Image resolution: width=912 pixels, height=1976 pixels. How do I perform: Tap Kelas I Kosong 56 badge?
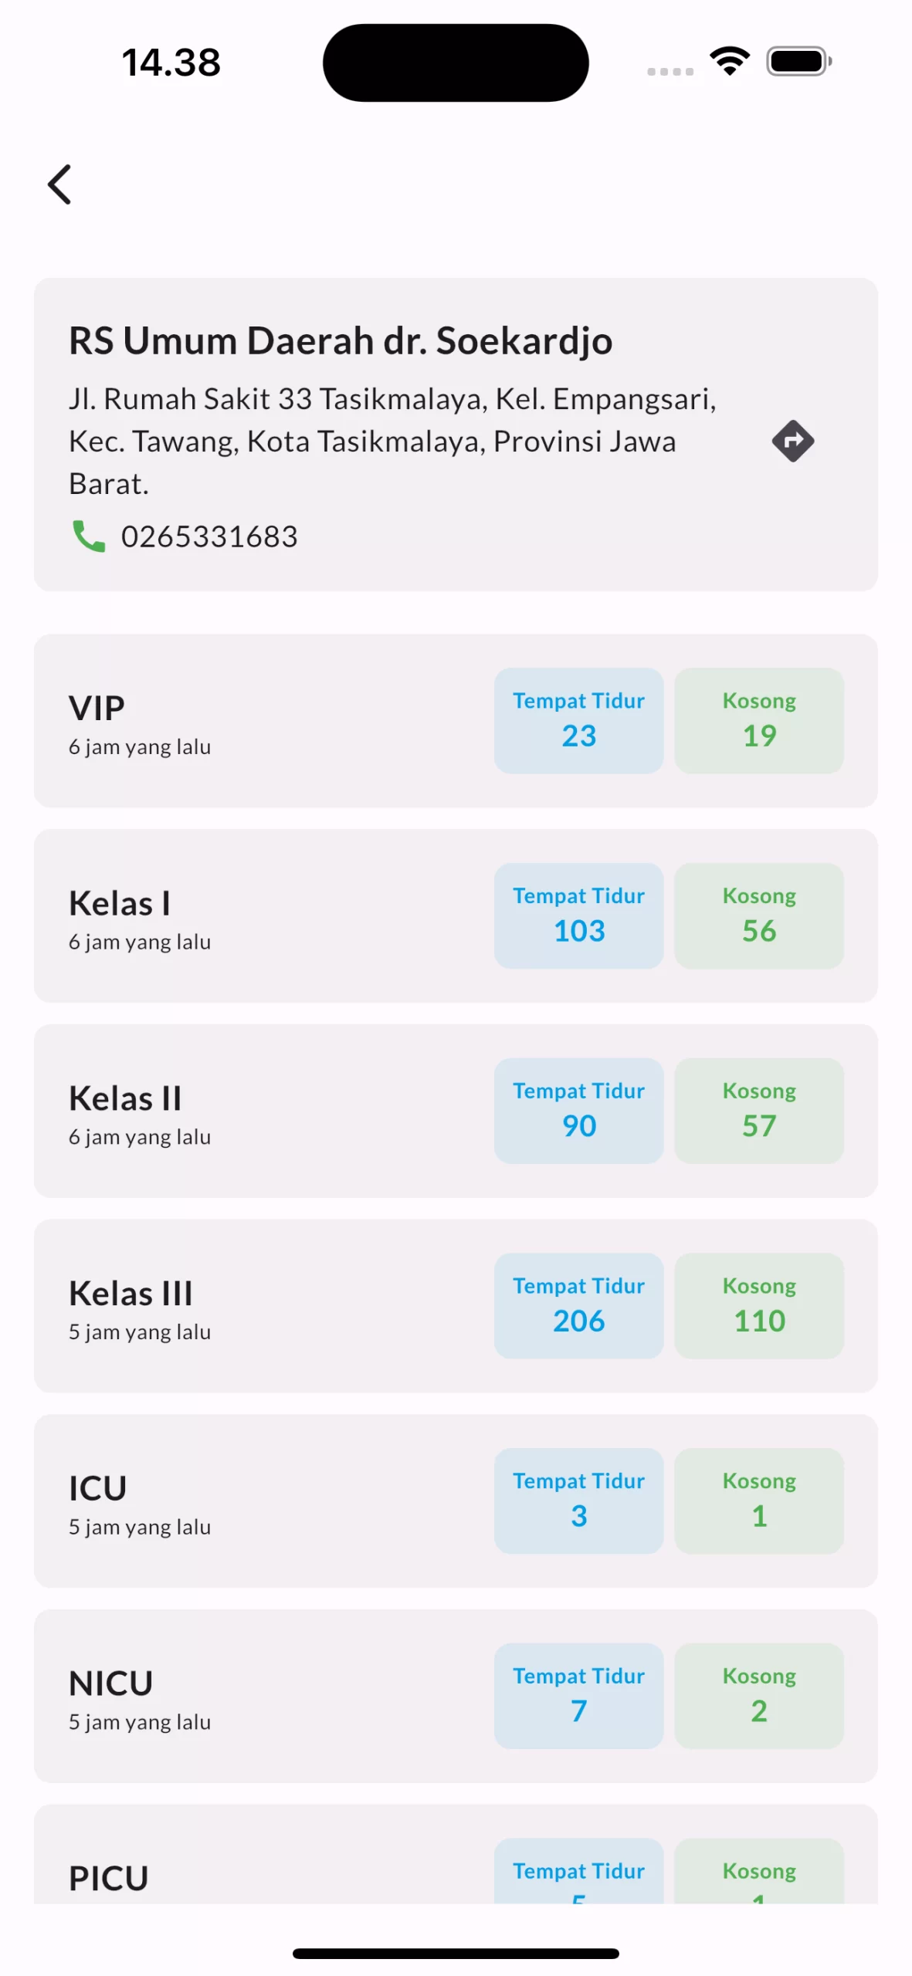pos(758,916)
